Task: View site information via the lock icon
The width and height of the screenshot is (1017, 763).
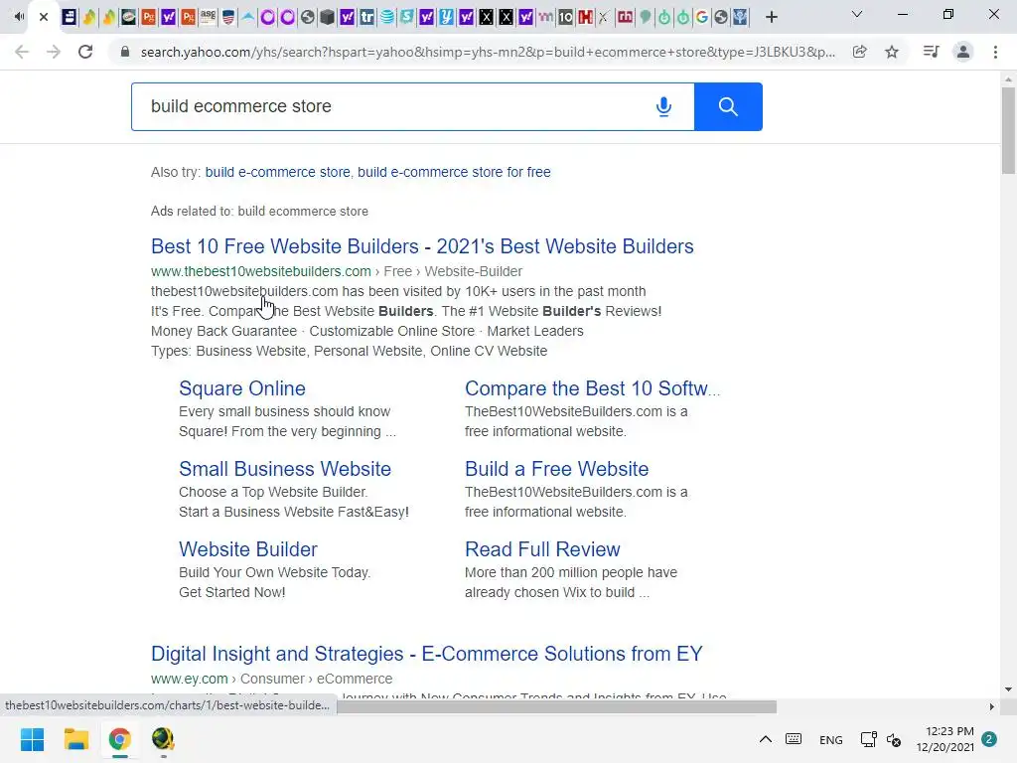Action: [x=125, y=52]
